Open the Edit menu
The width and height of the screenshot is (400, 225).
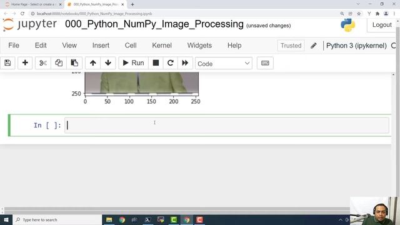coord(41,46)
